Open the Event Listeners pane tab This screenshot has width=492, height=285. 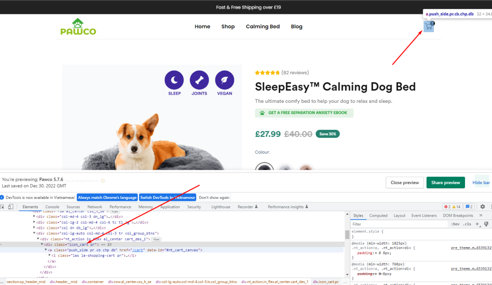click(424, 216)
